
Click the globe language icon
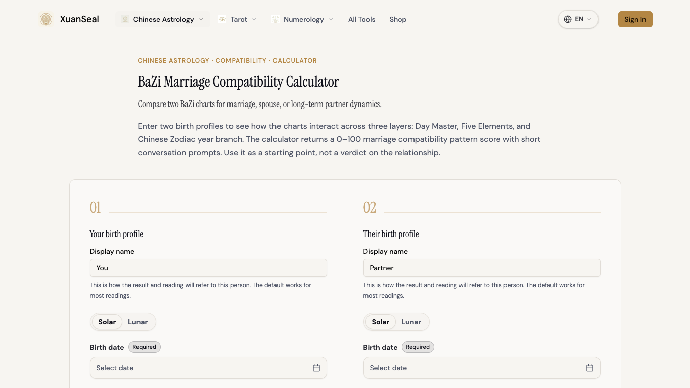pos(568,19)
